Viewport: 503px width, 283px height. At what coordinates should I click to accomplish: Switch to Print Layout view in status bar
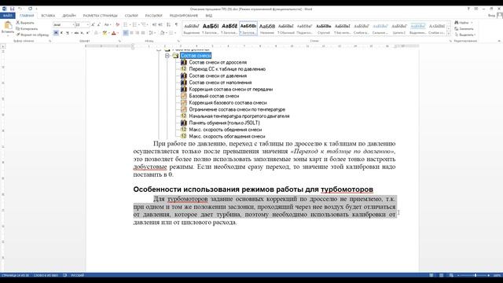coord(442,275)
